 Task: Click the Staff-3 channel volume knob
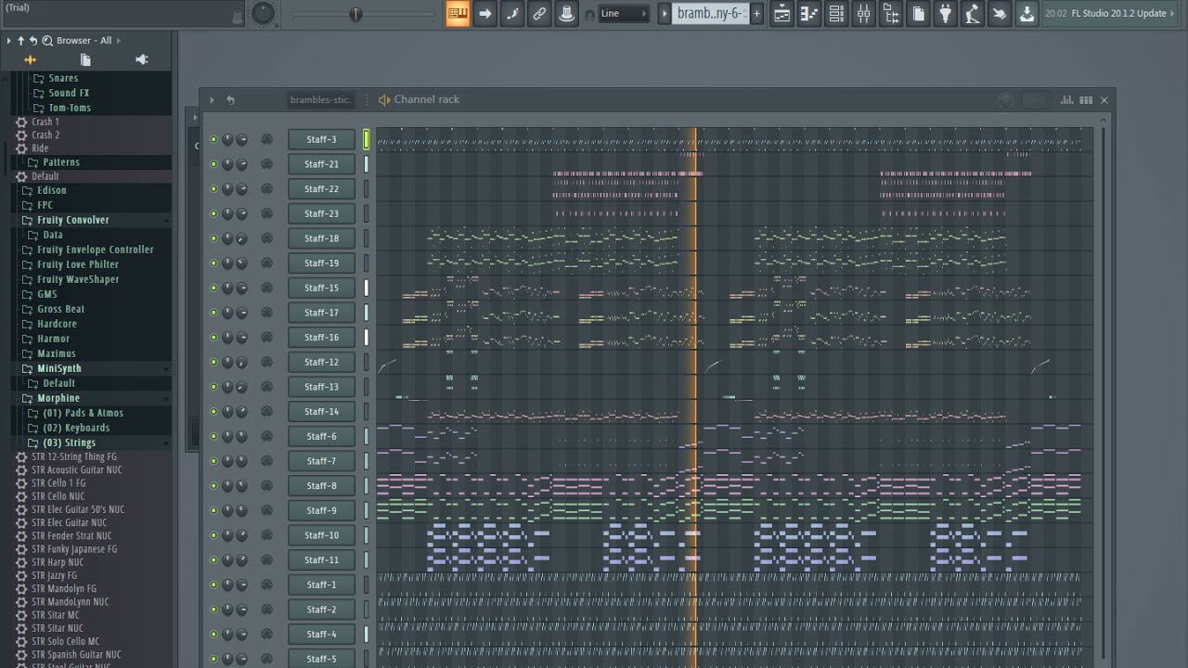[241, 139]
